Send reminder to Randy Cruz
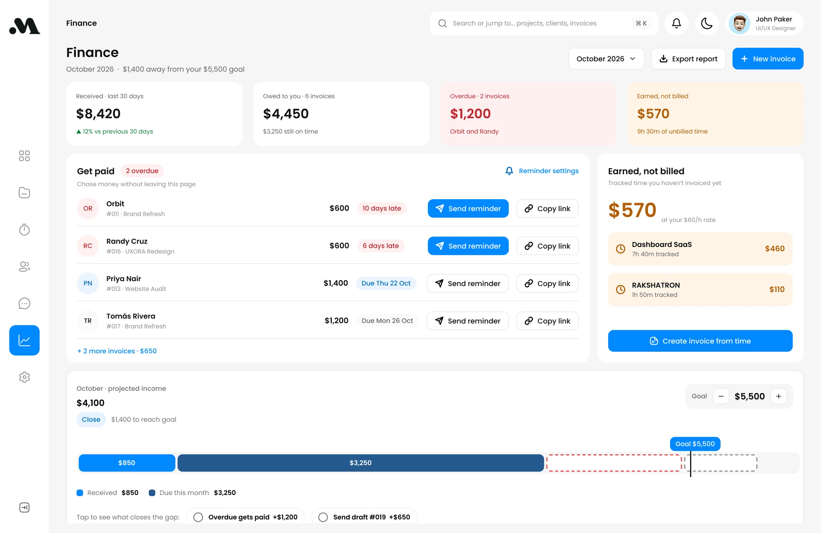Image resolution: width=821 pixels, height=533 pixels. click(468, 246)
